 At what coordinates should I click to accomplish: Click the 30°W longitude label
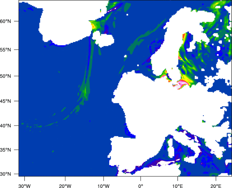[x=24, y=186]
